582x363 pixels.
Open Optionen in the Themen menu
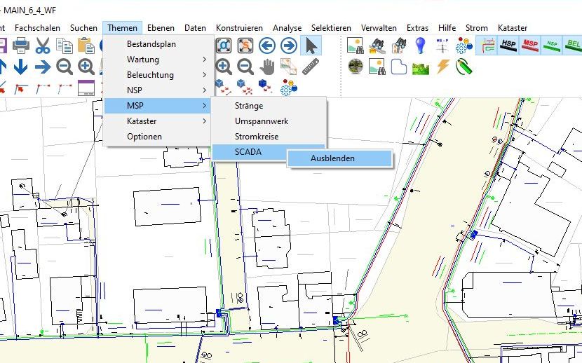point(144,137)
